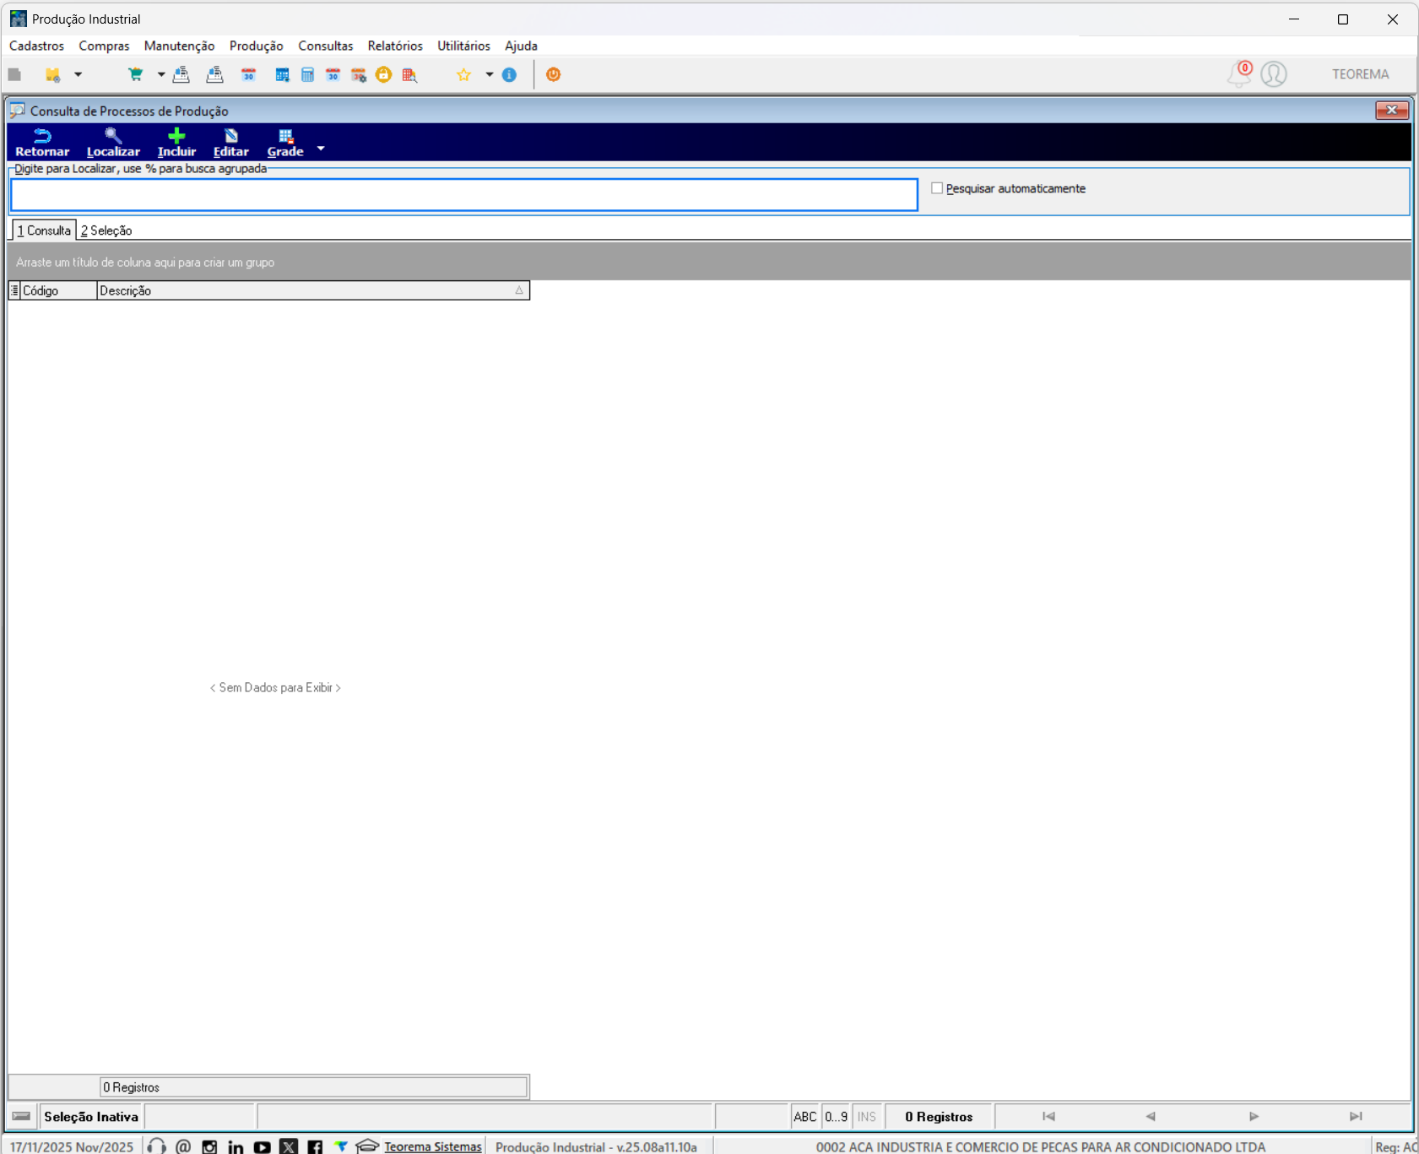Open the Relatórios menu

tap(395, 46)
